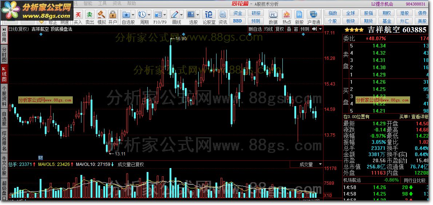Click the 周期 clock icon
Image resolution: width=433 pixels, height=205 pixels.
point(142,14)
